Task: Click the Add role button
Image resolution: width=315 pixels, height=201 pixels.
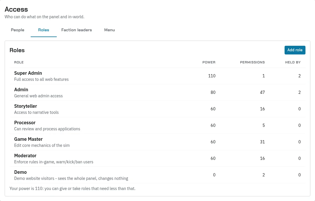Action: (295, 50)
